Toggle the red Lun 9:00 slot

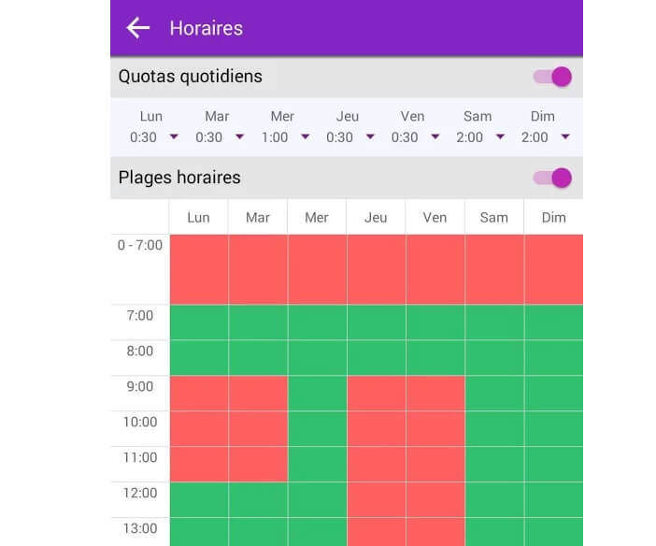198,394
